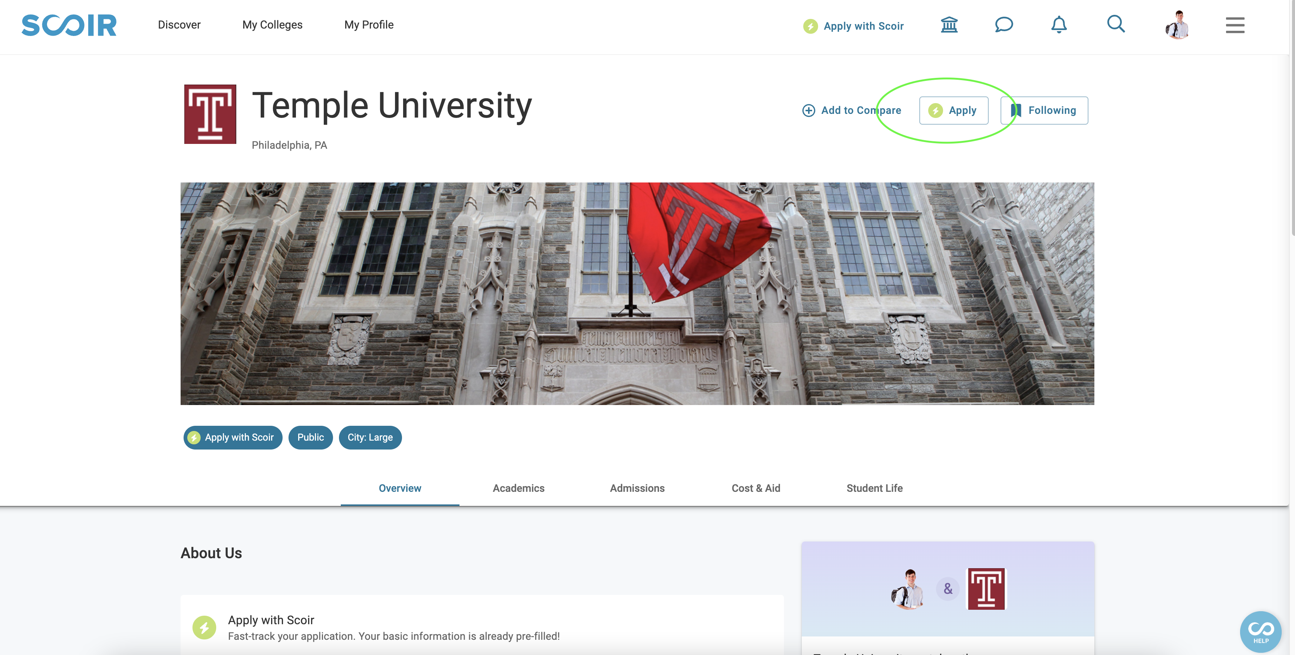The image size is (1295, 655).
Task: Open the Student Life tab
Action: coord(874,488)
